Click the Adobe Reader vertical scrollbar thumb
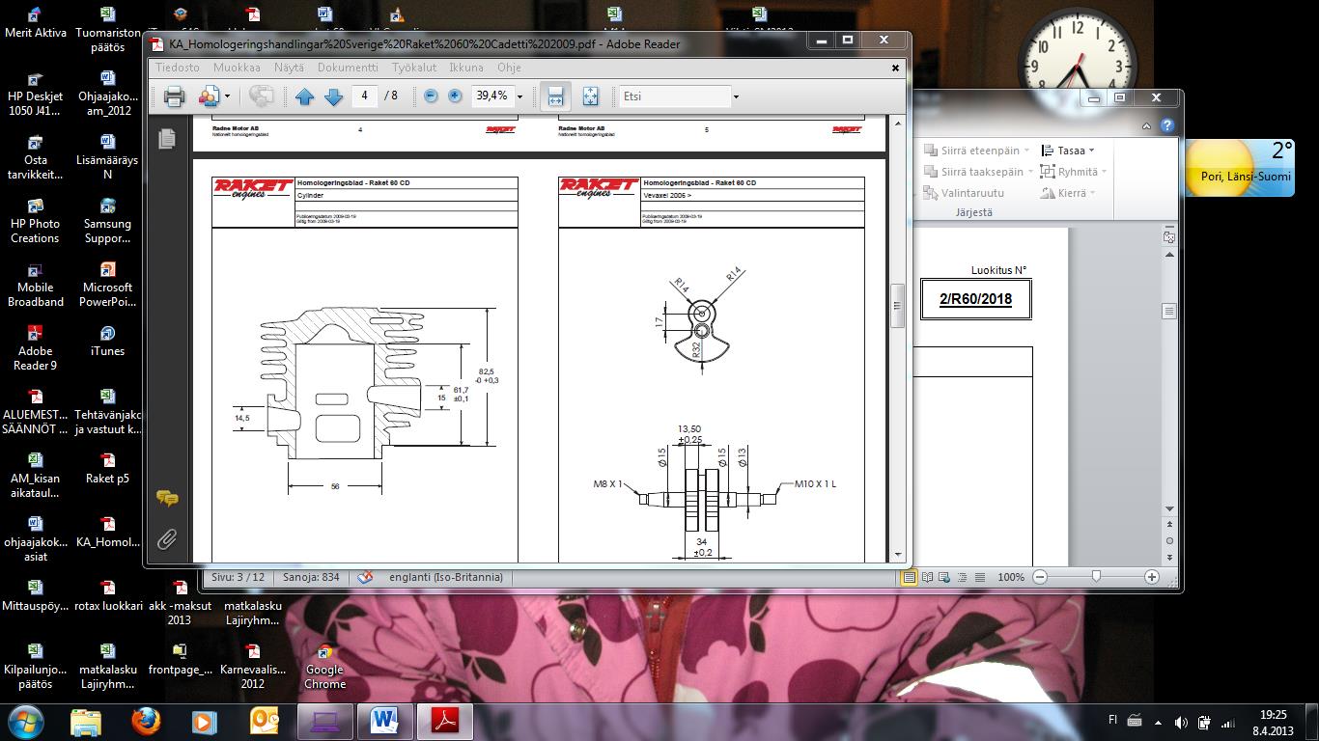The width and height of the screenshot is (1319, 741). tap(897, 305)
